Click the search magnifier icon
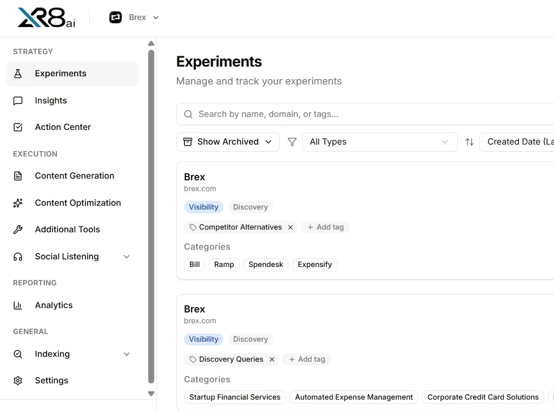 point(188,114)
